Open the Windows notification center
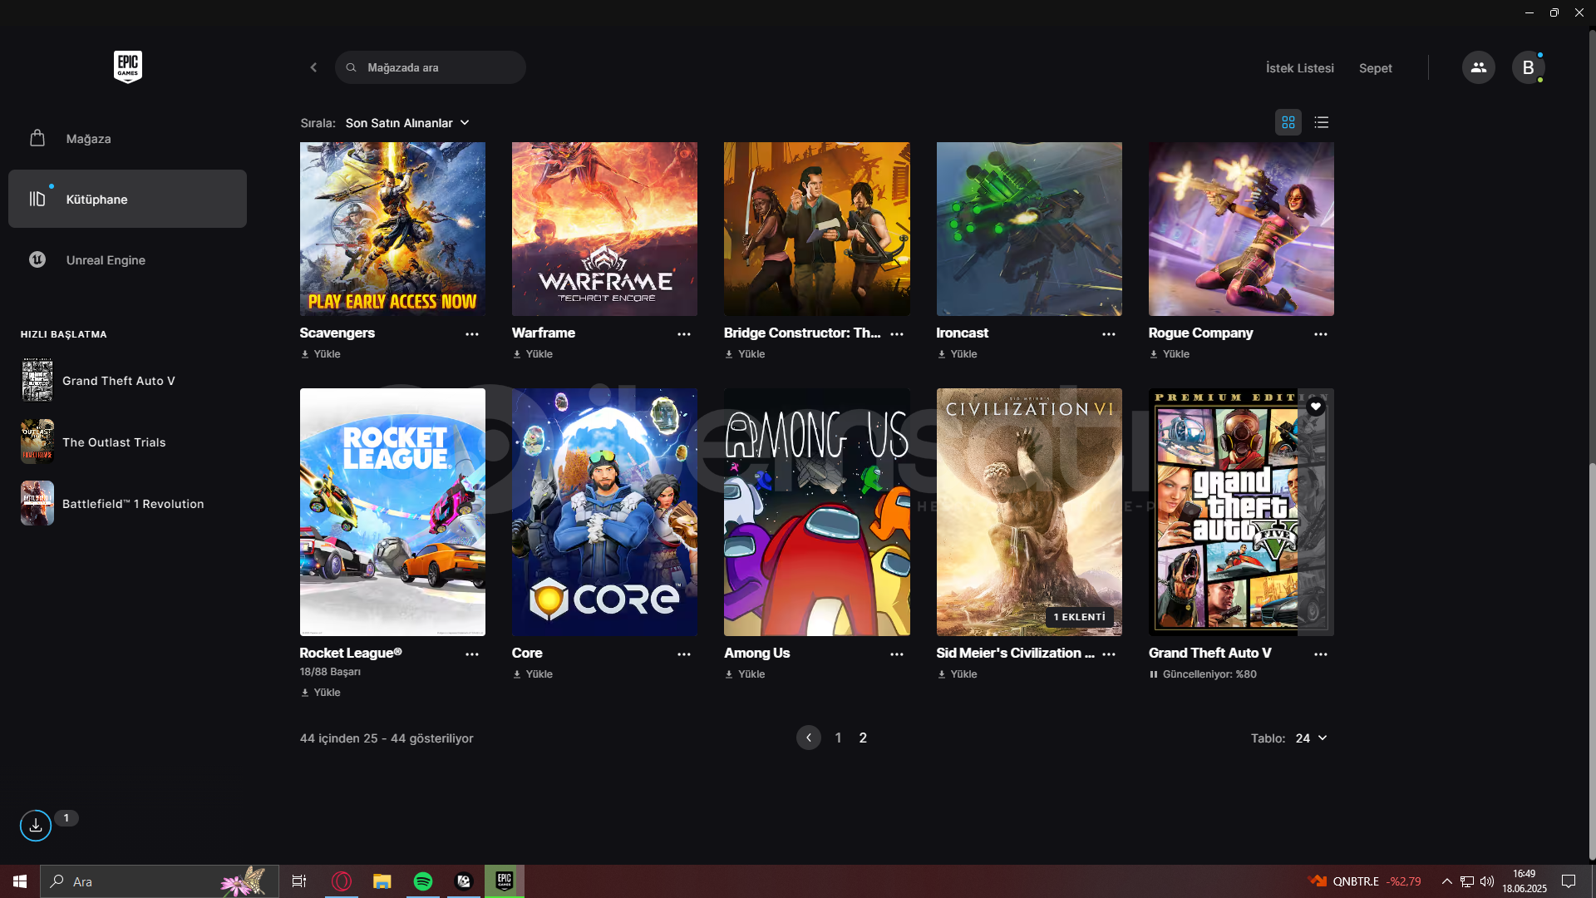Image resolution: width=1596 pixels, height=898 pixels. [x=1569, y=881]
